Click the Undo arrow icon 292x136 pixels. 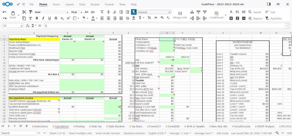(x=5, y=12)
